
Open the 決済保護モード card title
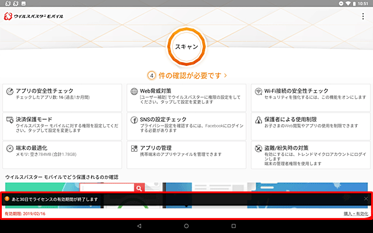pos(34,119)
